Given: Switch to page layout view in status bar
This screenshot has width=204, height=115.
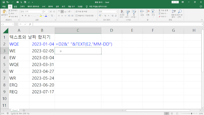Looking at the screenshot, I should [x=172, y=113].
